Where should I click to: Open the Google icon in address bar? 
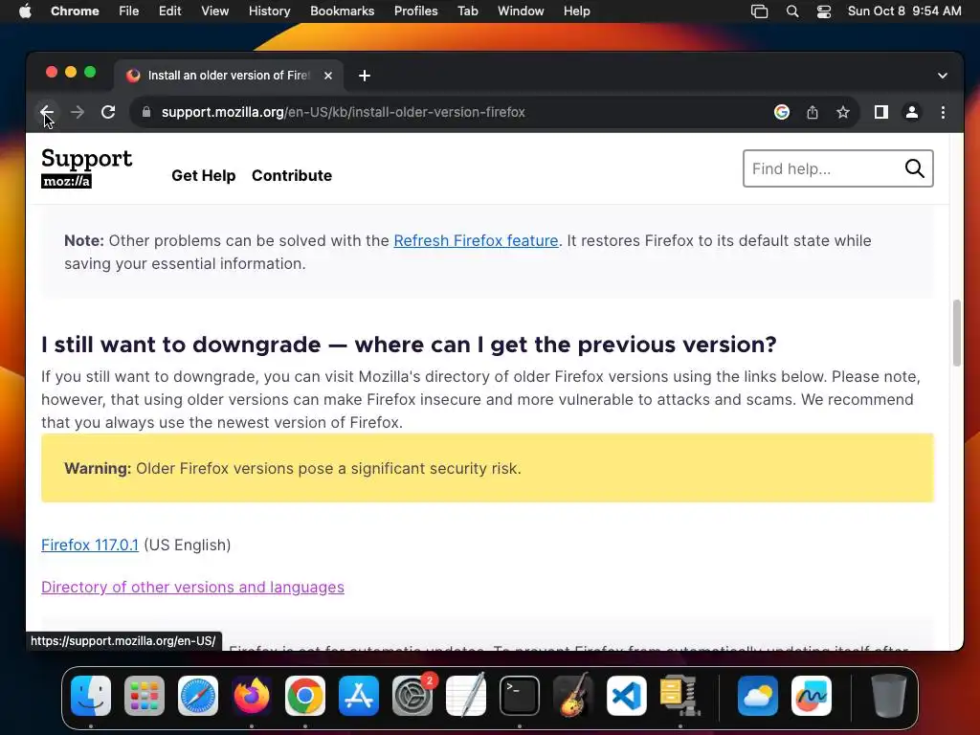[x=781, y=113]
